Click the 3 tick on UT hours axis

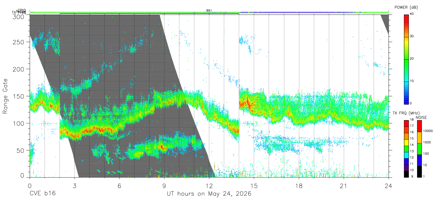74,185
